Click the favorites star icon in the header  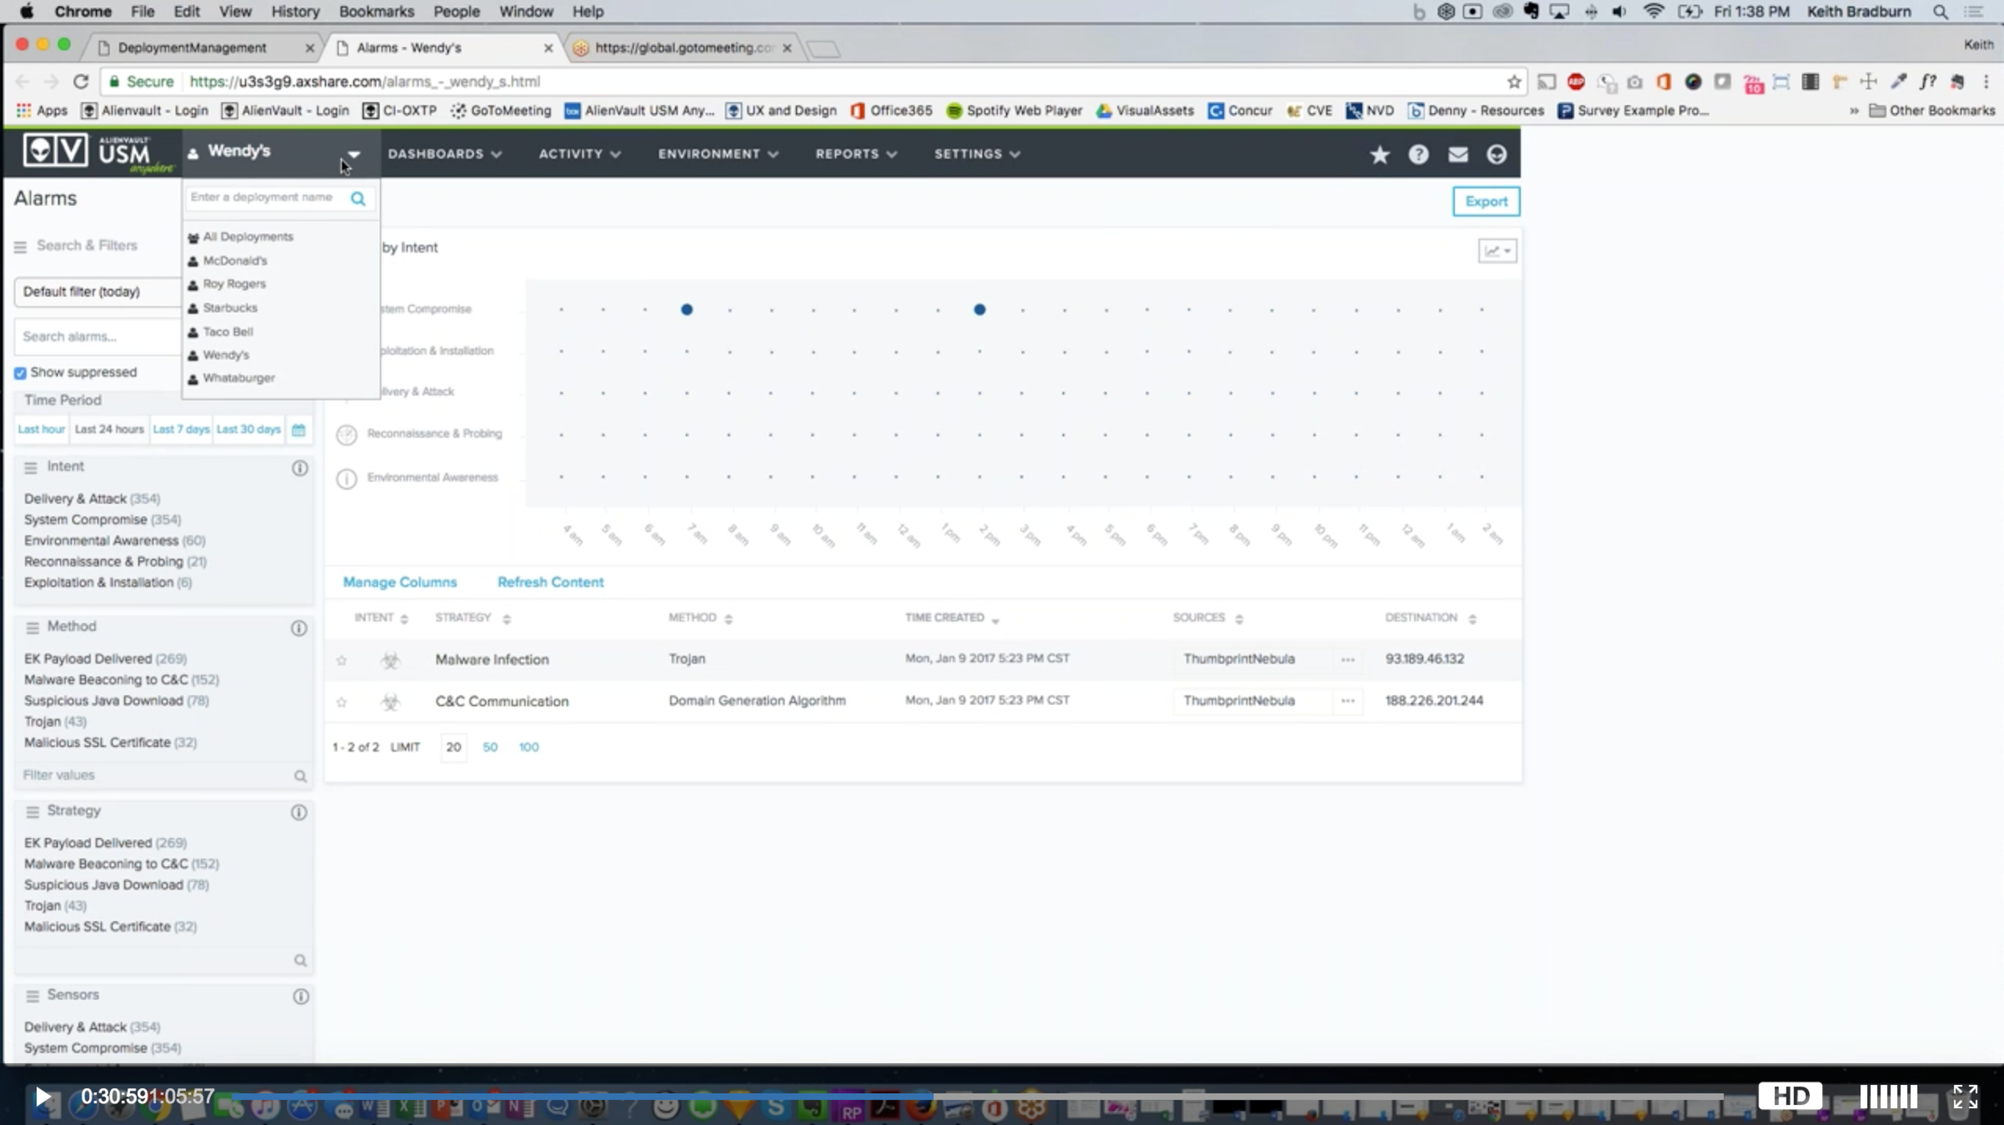pos(1378,154)
